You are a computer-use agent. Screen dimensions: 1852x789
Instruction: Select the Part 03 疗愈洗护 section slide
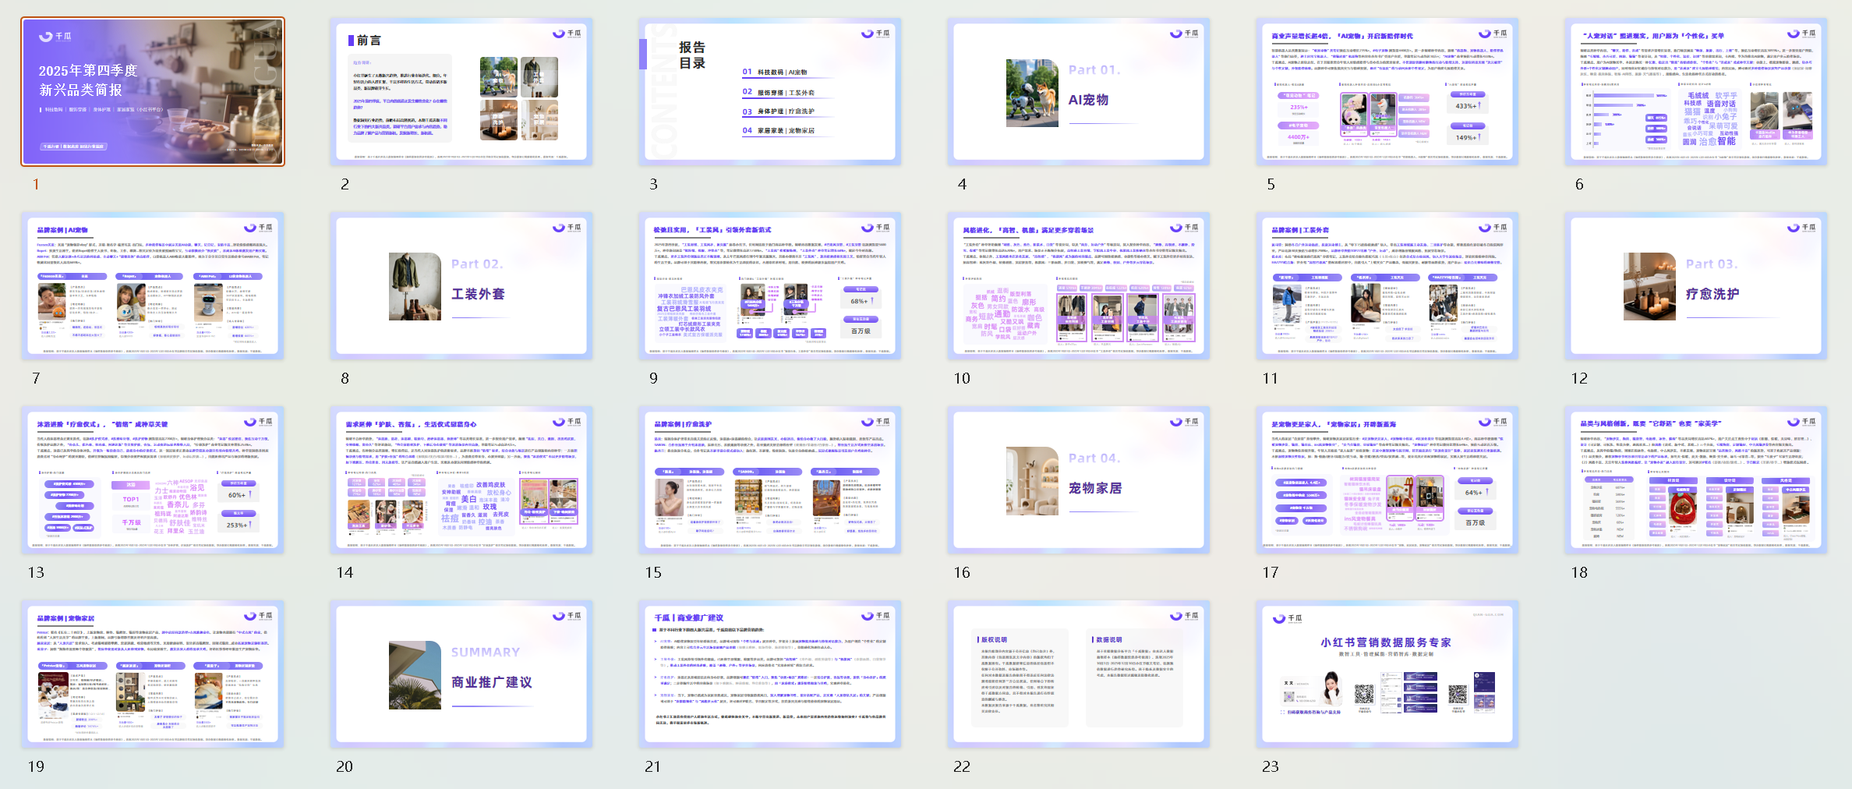1695,286
